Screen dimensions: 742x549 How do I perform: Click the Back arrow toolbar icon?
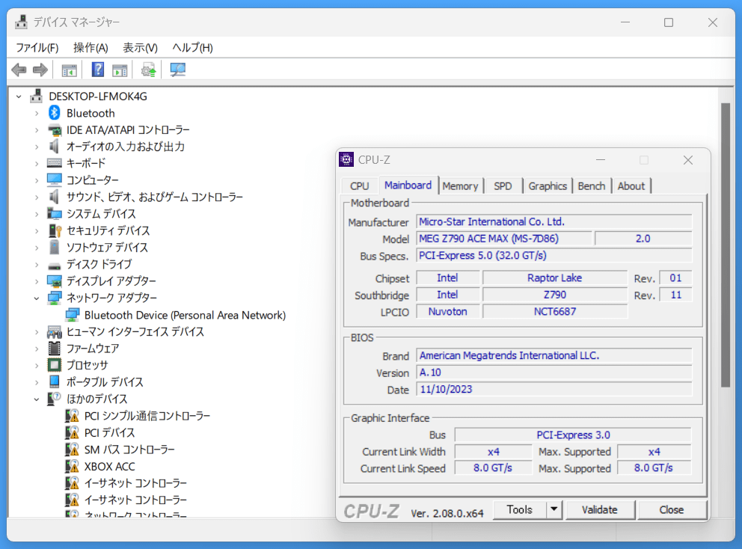point(19,70)
